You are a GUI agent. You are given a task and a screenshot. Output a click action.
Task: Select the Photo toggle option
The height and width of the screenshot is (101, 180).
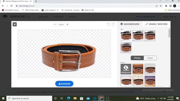pyautogui.click(x=137, y=58)
